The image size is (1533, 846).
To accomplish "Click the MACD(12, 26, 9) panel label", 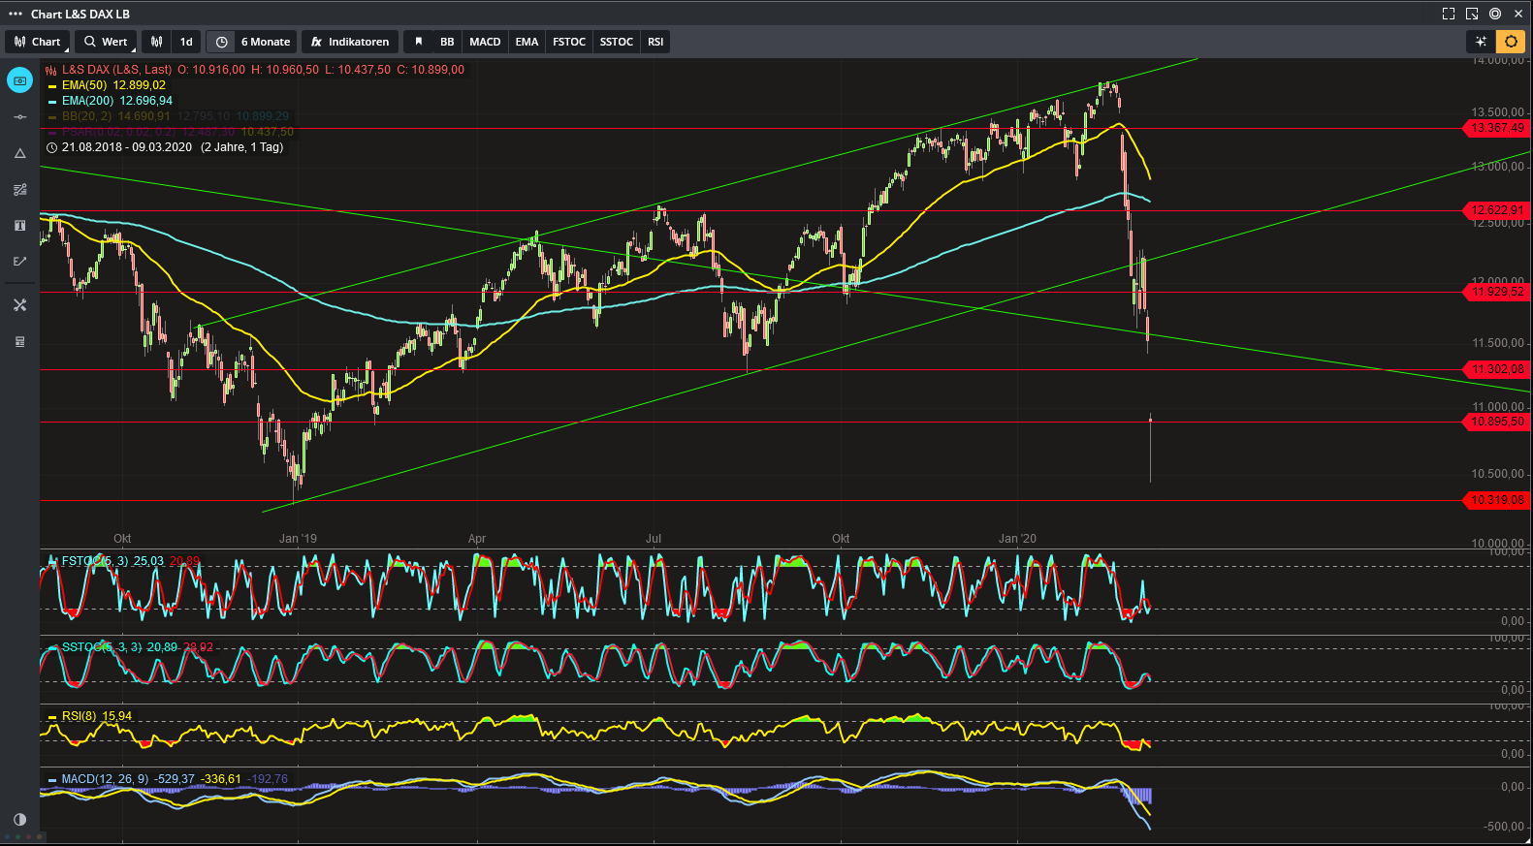I will click(105, 779).
